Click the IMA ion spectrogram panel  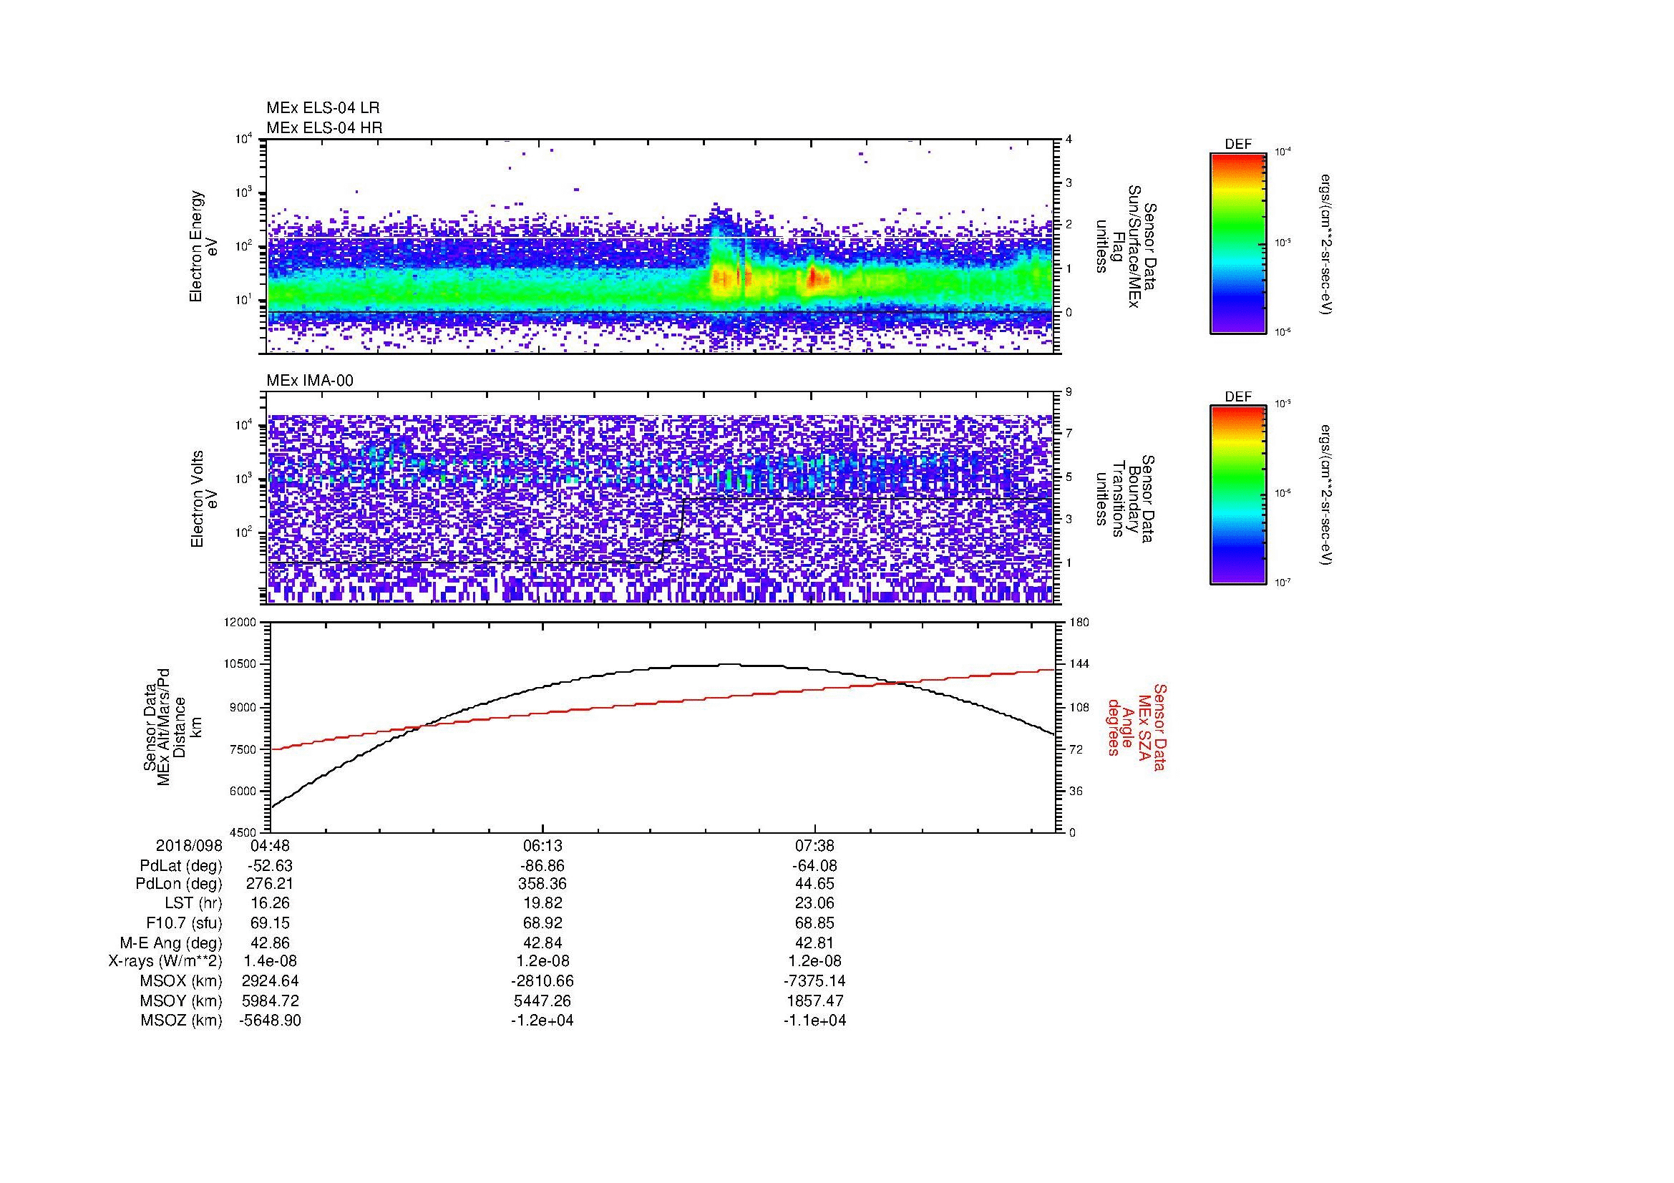[661, 498]
